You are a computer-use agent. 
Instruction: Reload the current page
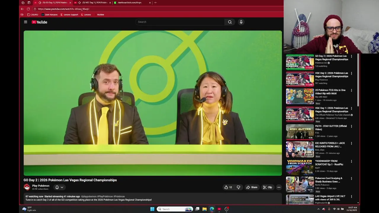tap(28, 9)
